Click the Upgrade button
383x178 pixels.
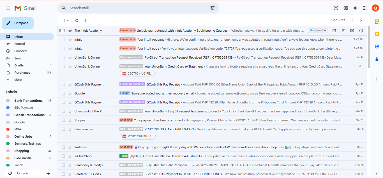pyautogui.click(x=29, y=173)
